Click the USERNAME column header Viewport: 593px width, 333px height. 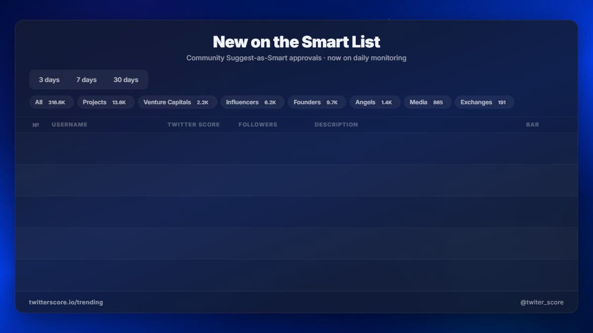pyautogui.click(x=70, y=125)
